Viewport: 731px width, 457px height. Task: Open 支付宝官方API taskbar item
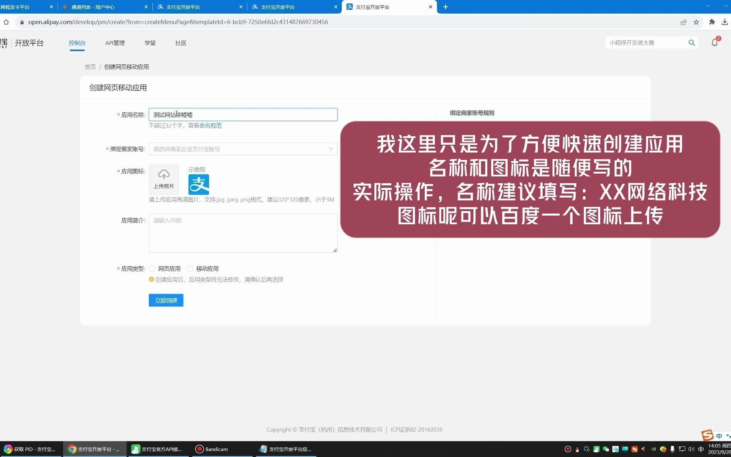click(x=159, y=449)
